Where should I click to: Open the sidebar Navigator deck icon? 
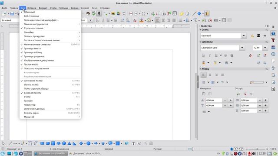(x=273, y=54)
